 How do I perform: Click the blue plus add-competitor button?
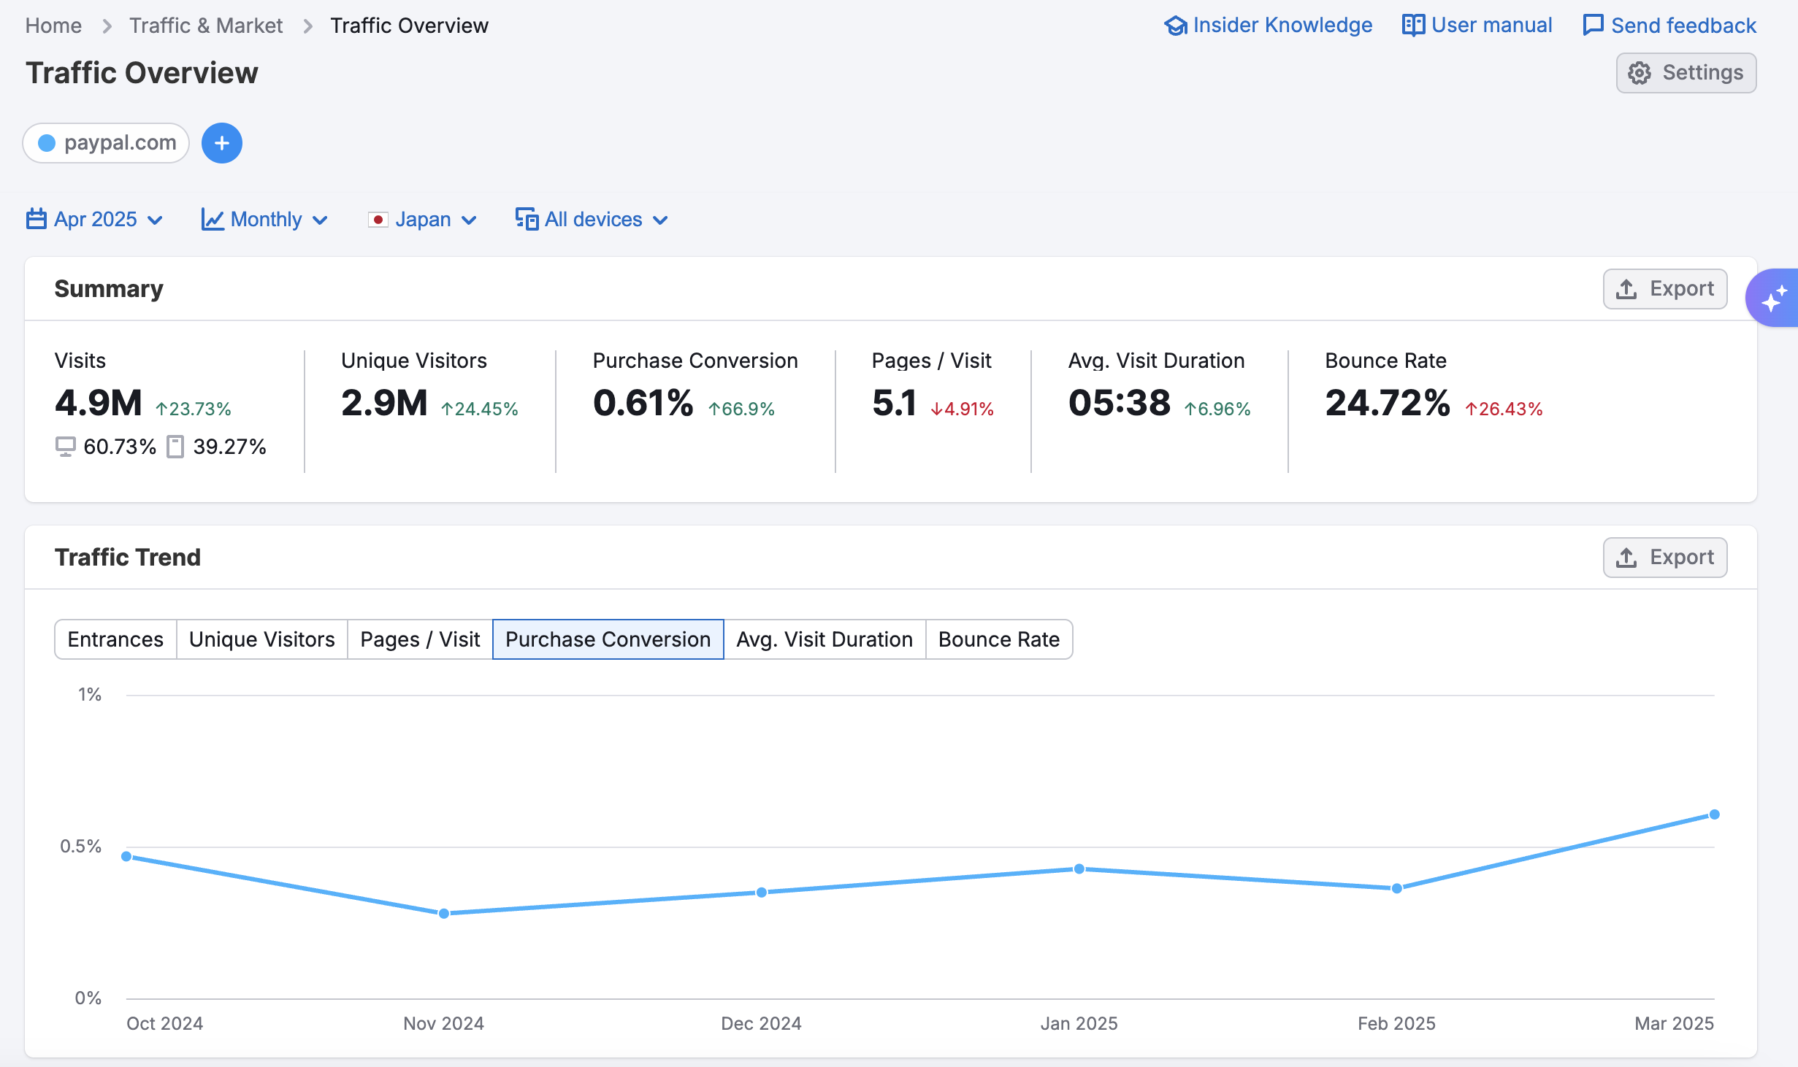point(222,143)
